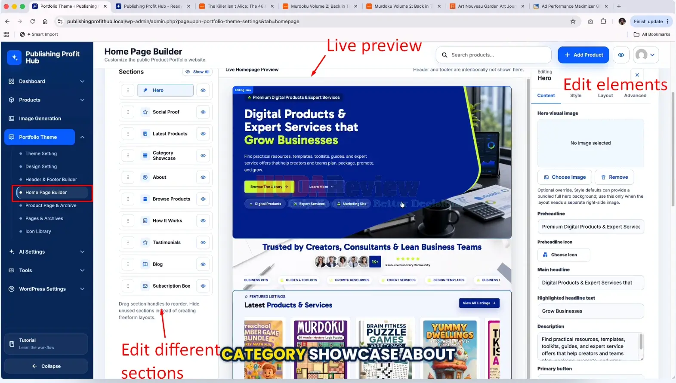Viewport: 676px width, 383px height.
Task: Click the How It Works section icon
Action: [145, 221]
